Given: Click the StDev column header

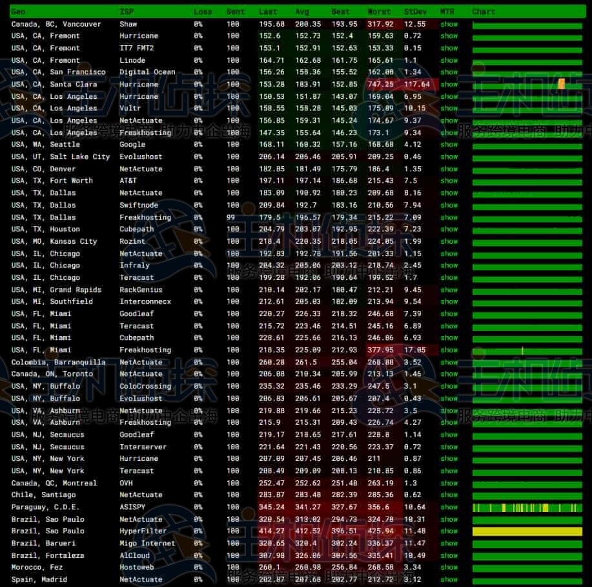Looking at the screenshot, I should [415, 12].
